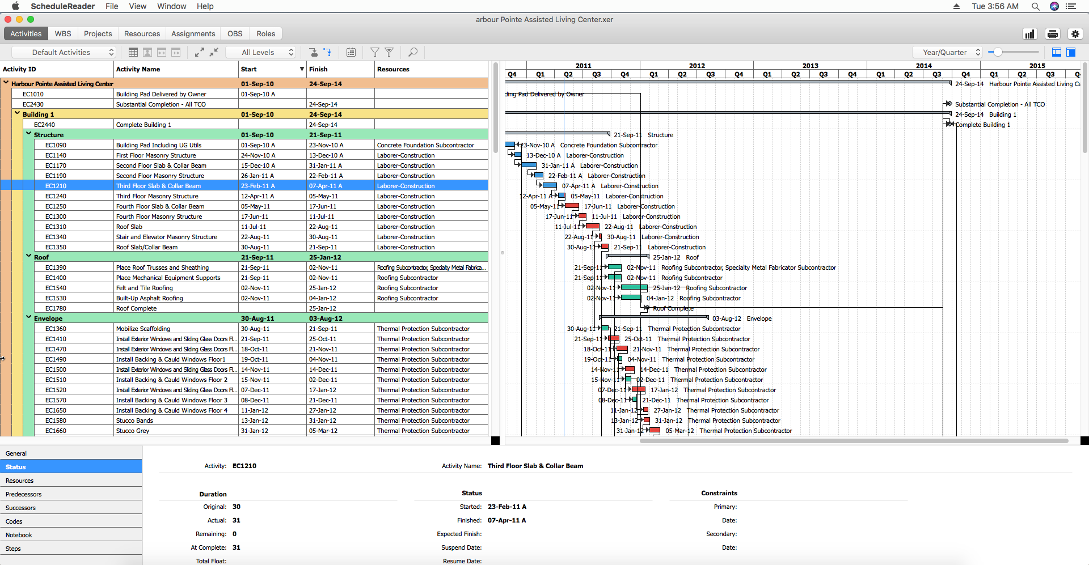
Task: Click the Print icon in the toolbar
Action: [1053, 34]
